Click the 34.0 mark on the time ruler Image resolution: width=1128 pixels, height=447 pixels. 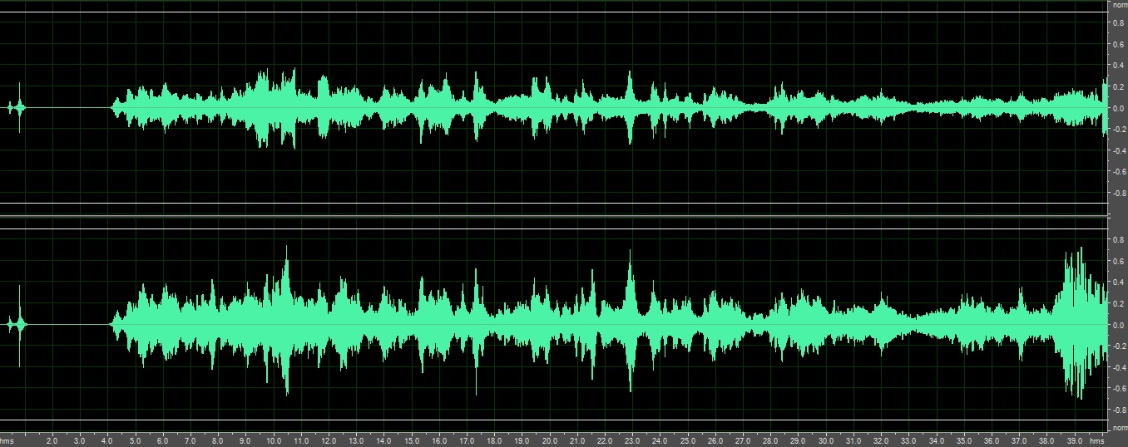937,441
